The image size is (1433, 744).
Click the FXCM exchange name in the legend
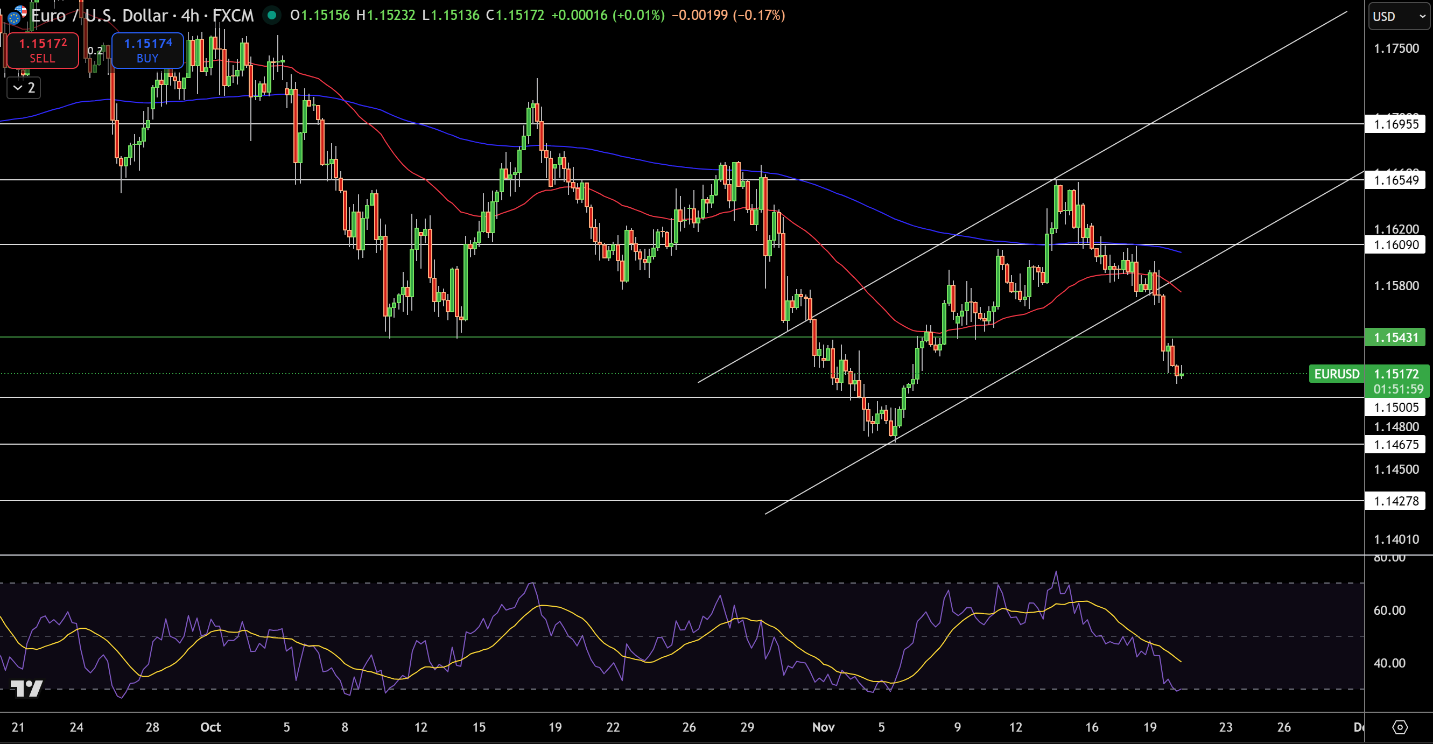235,16
